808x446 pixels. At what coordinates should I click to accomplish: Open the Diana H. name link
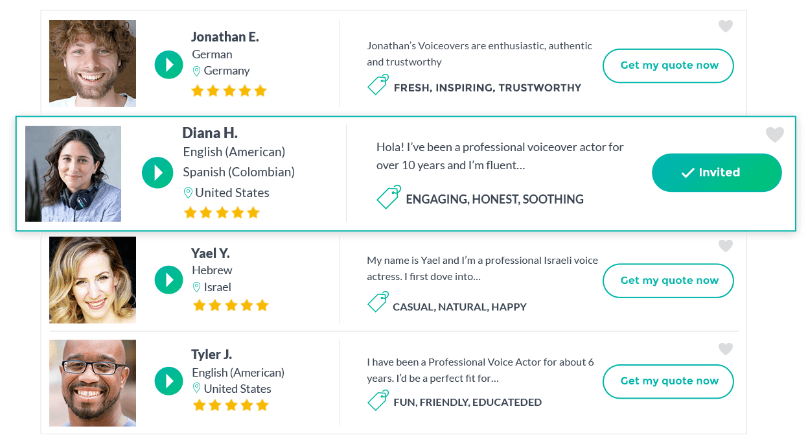coord(210,133)
